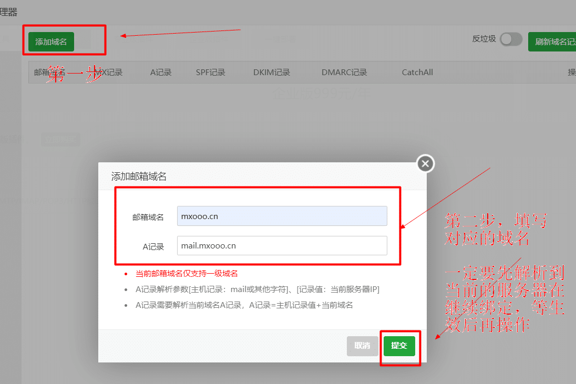Click the hint about A记录=主机记录值+当前域名
Image resolution: width=576 pixels, height=384 pixels.
point(244,305)
